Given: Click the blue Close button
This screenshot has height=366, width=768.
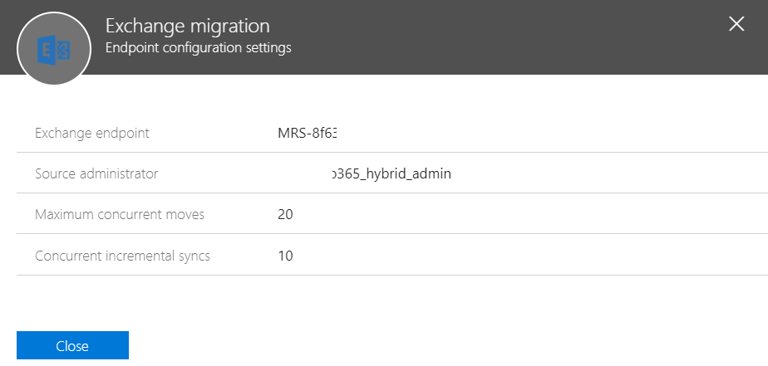Looking at the screenshot, I should pyautogui.click(x=72, y=345).
